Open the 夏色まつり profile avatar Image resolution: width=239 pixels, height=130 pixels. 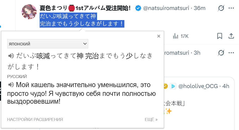click(29, 12)
